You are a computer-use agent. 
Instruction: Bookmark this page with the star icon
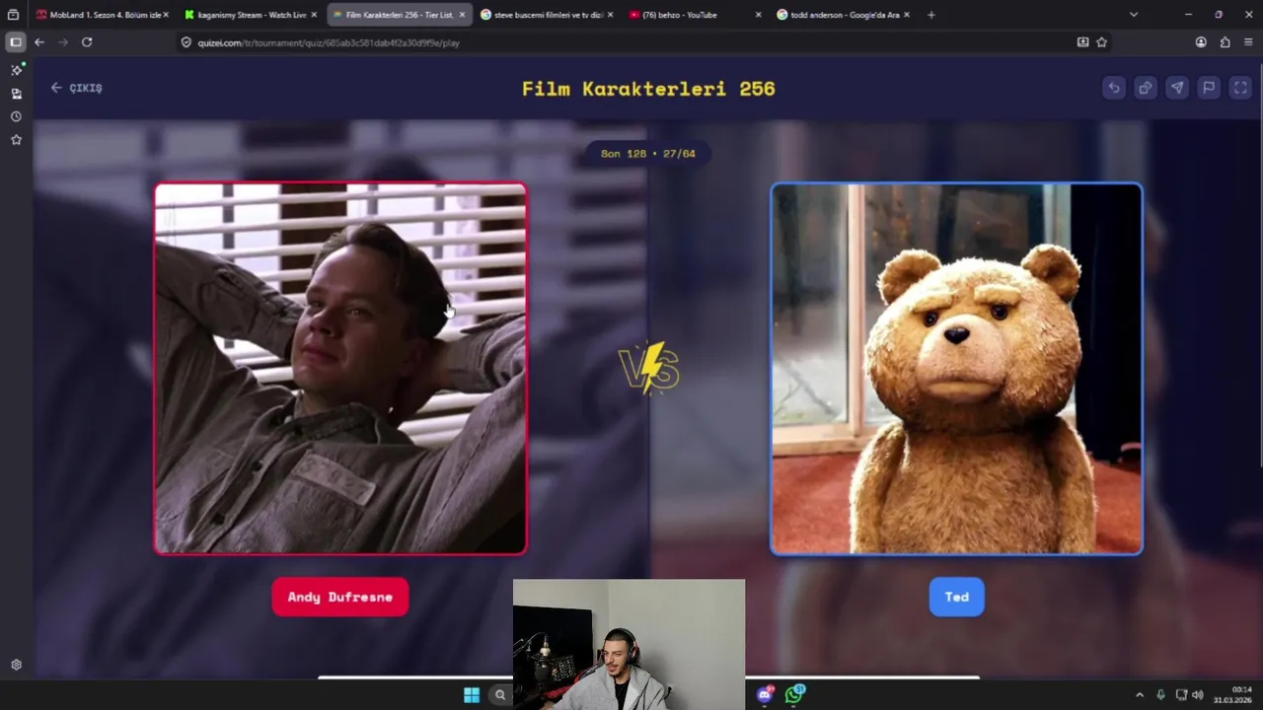[1101, 42]
